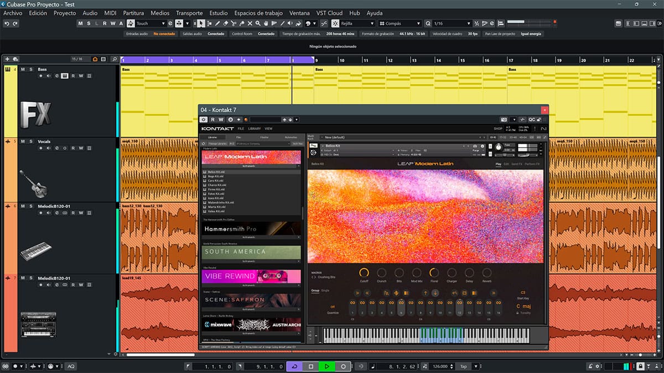The height and width of the screenshot is (373, 664).
Task: Open Kontakt LIBRARY menu
Action: 255,129
